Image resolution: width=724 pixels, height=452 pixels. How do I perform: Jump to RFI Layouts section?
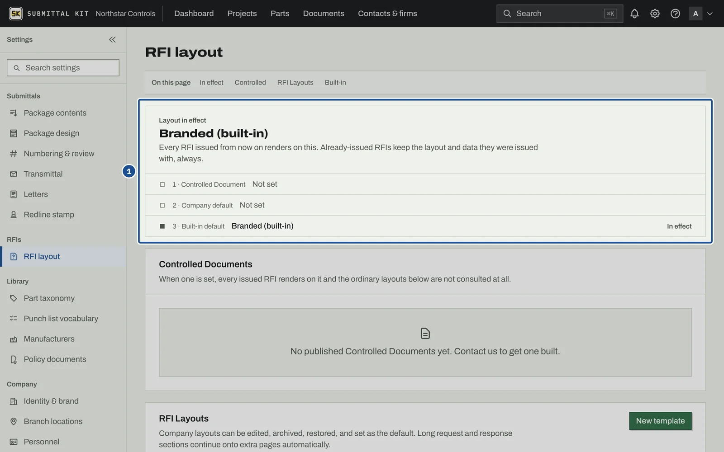click(x=295, y=83)
